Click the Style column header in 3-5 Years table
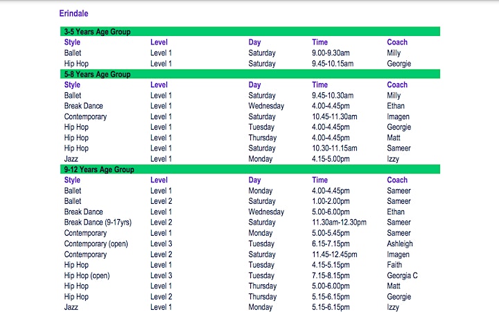This screenshot has height=312, width=499. (72, 42)
